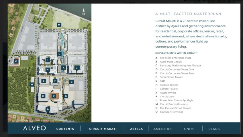Click map marker A for Stiles Enterprise Plaza
243x137 pixels.
48,109
